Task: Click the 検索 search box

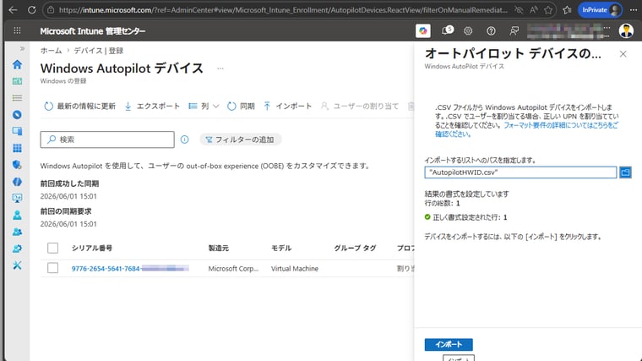Action: (107, 139)
